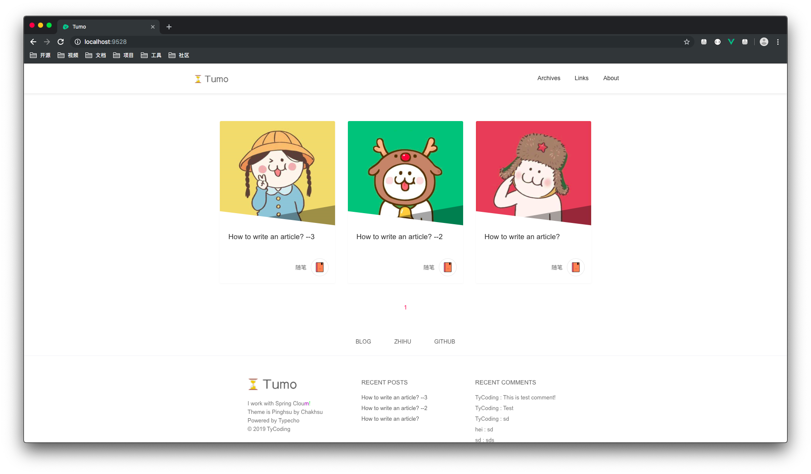Screen dimensions: 811x474
Task: Open the GITHUB footer link
Action: 444,341
